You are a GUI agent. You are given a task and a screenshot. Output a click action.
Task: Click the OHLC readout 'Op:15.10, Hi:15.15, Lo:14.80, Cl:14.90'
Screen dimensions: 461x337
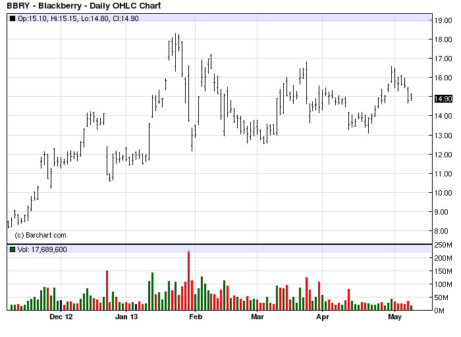point(78,18)
